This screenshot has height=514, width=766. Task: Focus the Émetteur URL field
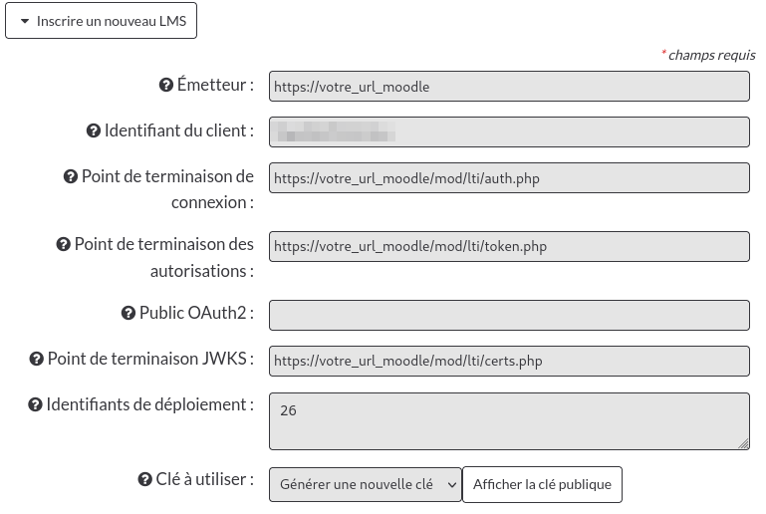click(509, 87)
